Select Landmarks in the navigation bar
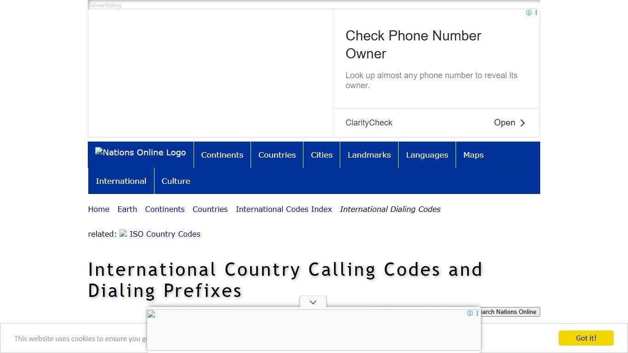The width and height of the screenshot is (628, 353). click(369, 155)
